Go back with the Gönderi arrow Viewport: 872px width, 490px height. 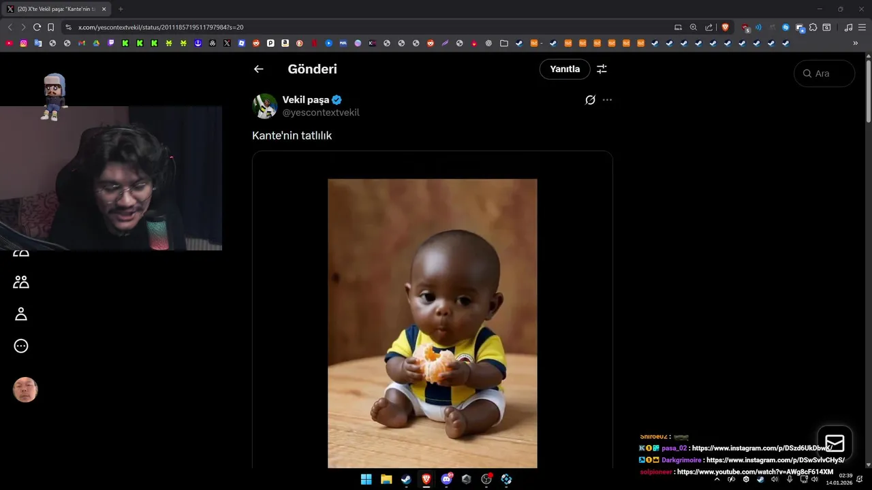pyautogui.click(x=258, y=69)
